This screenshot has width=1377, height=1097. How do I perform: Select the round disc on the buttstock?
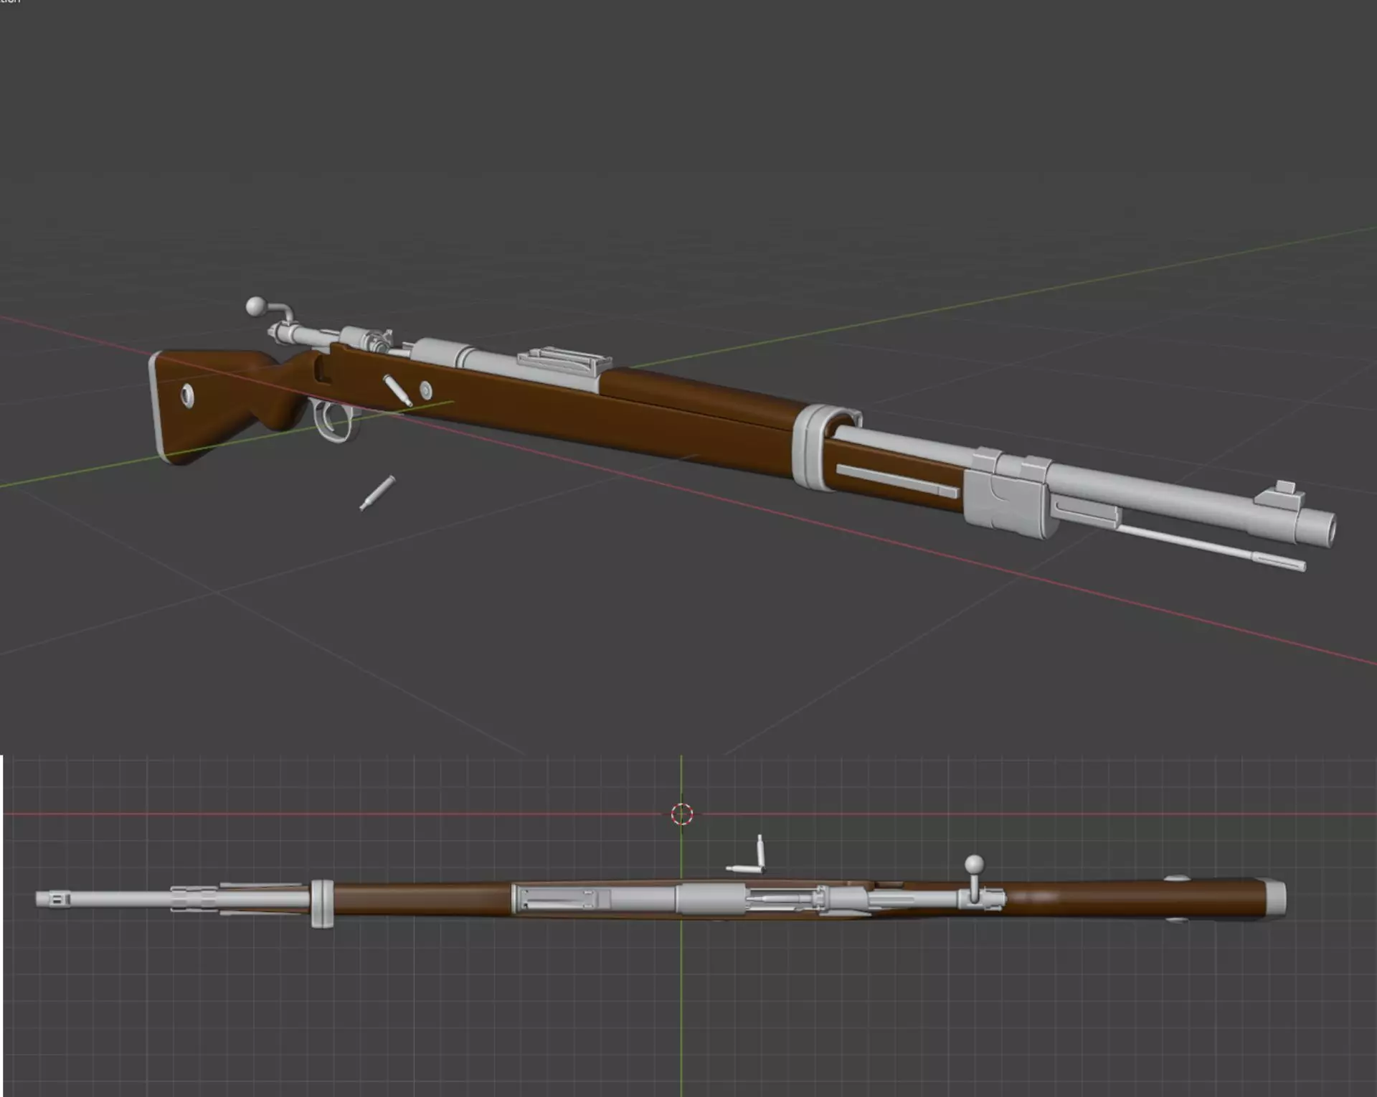point(188,395)
